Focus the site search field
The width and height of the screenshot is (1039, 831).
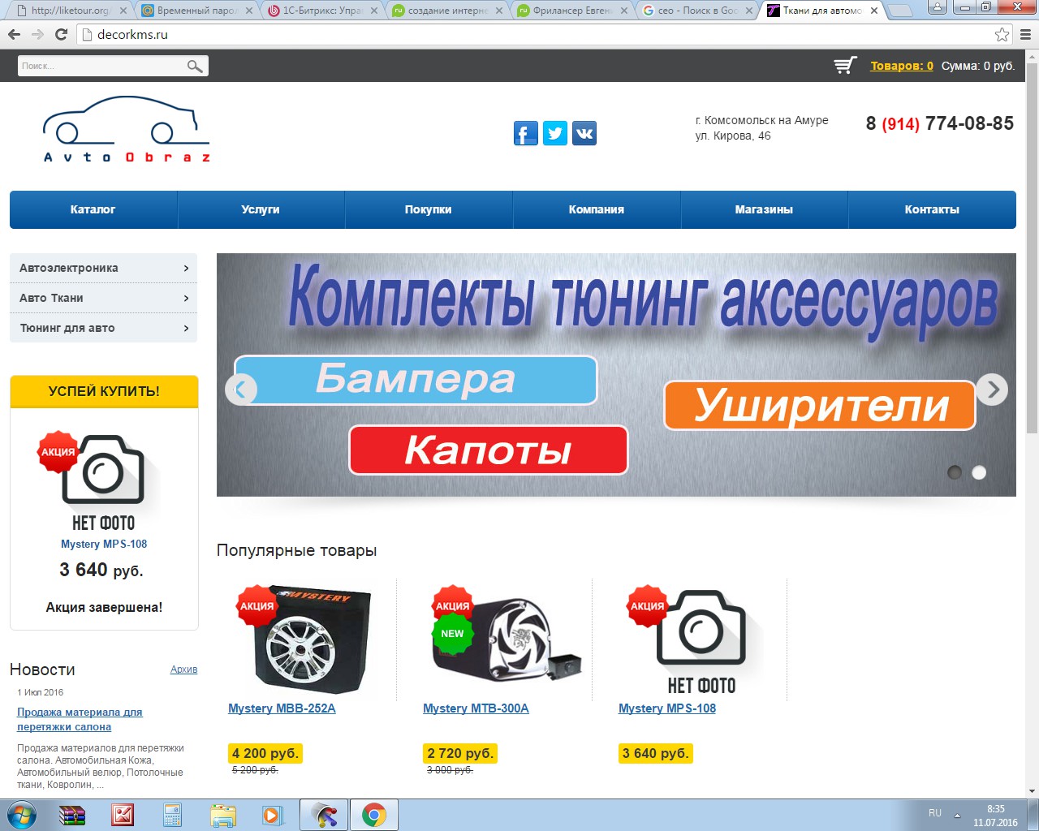click(x=101, y=66)
